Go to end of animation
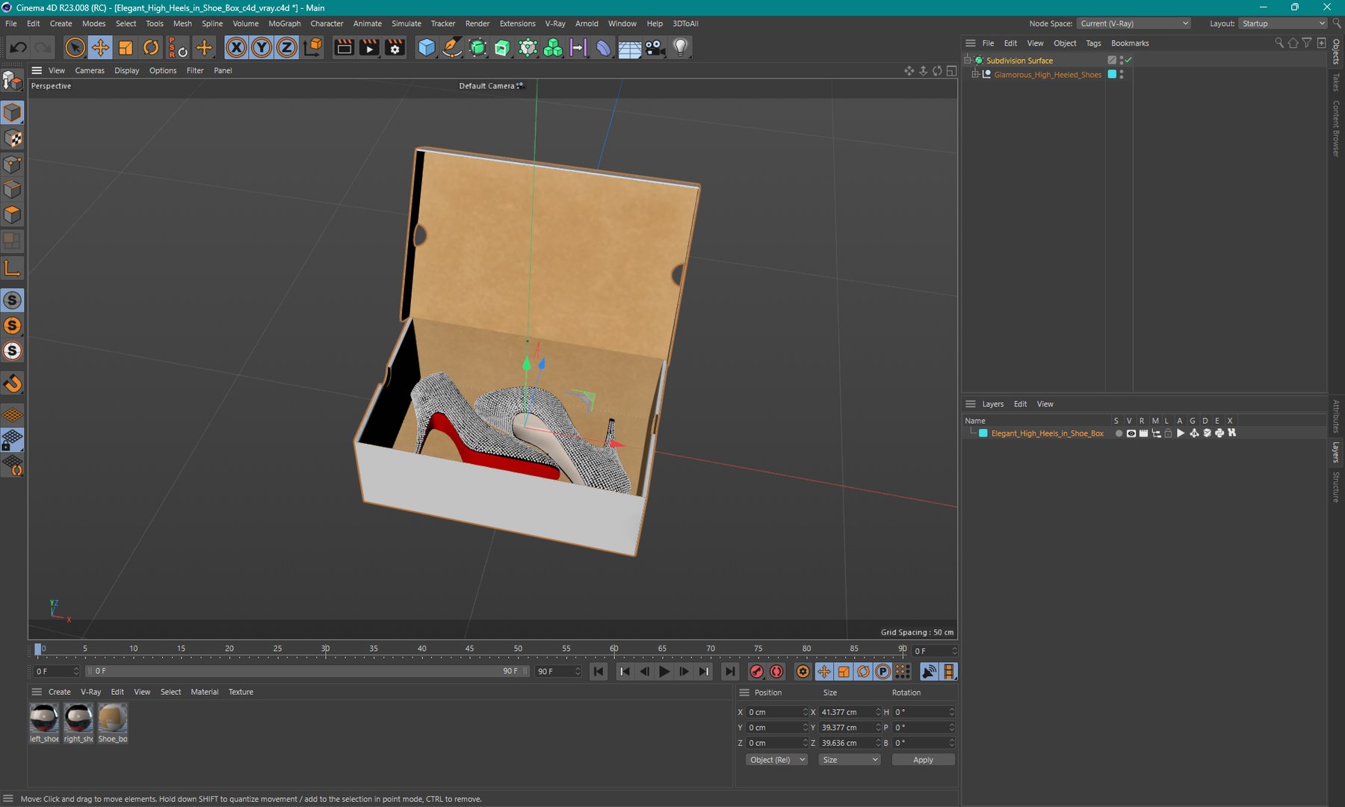The height and width of the screenshot is (807, 1345). point(730,672)
